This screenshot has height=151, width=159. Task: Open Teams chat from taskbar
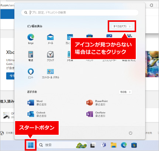(x=104, y=145)
